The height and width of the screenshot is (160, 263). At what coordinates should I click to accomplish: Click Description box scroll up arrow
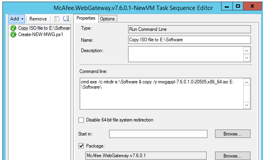(x=246, y=51)
